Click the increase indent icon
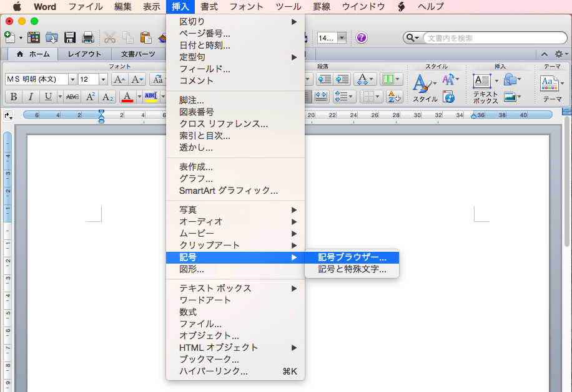Viewport: 572px width, 392px height. tap(342, 79)
